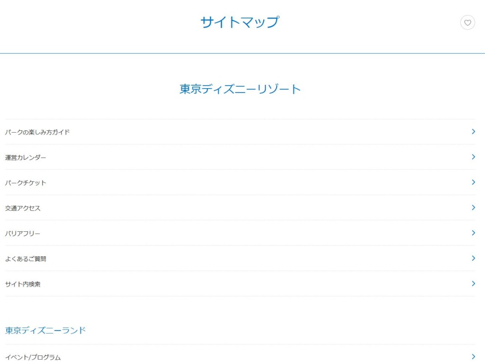
Task: Open パークの楽しみ方ガイド link
Action: click(x=37, y=132)
